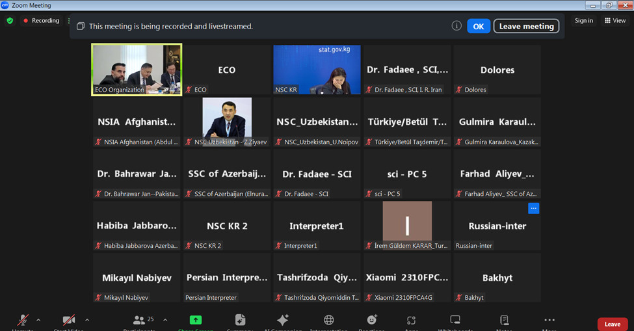The image size is (634, 331).
Task: Select the ECO Organization video thumbnail
Action: pyautogui.click(x=137, y=70)
